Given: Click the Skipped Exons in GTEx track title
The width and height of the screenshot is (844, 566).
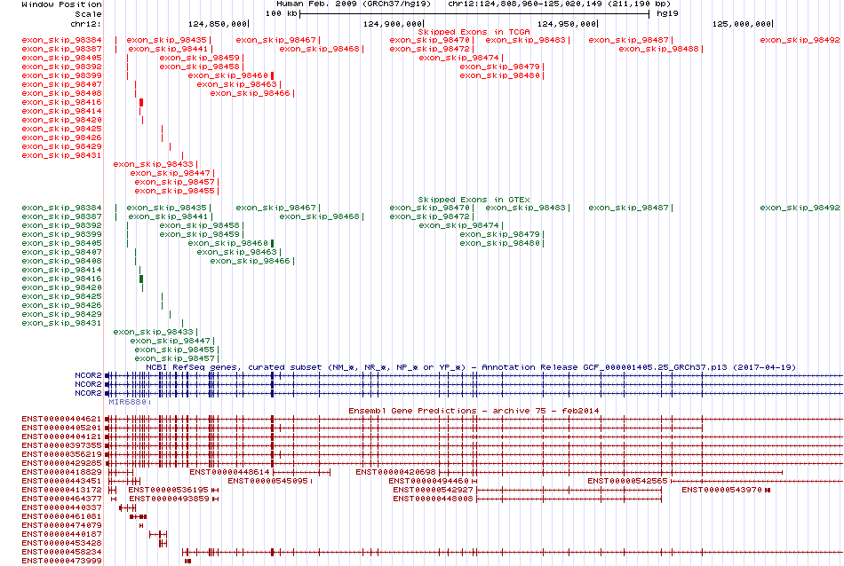Looking at the screenshot, I should point(474,200).
